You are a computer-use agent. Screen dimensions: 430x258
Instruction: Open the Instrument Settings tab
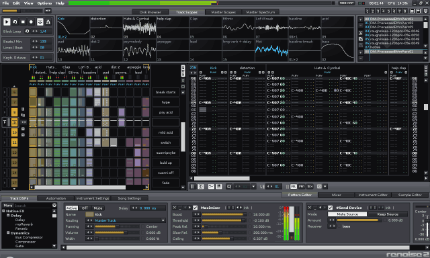93,198
